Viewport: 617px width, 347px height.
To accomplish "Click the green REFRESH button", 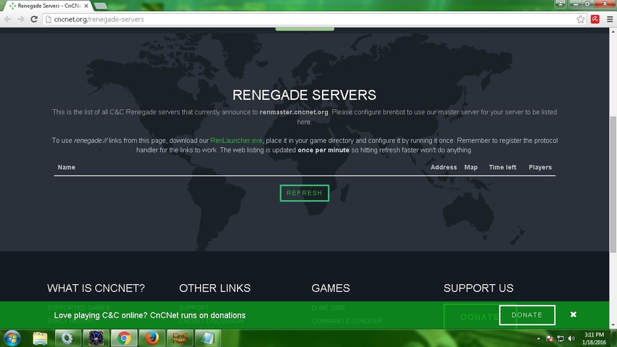I will tap(304, 193).
